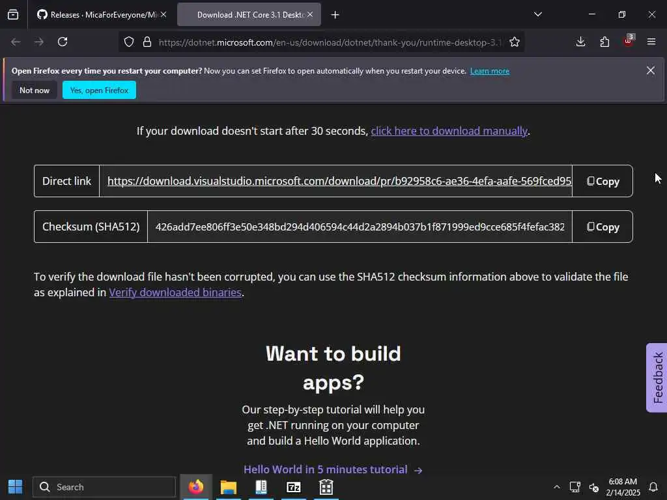
Task: Select Download .NET Core 3.1 tab
Action: coord(249,15)
